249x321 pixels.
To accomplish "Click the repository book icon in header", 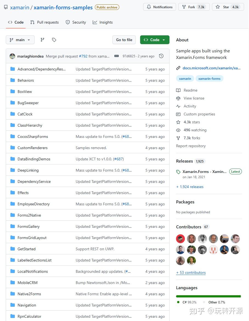I will 5,7.
